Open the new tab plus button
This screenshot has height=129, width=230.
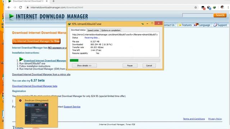pos(54,1)
